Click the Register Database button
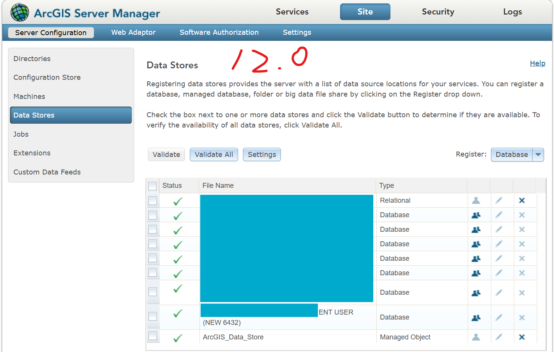The image size is (554, 352). (512, 155)
